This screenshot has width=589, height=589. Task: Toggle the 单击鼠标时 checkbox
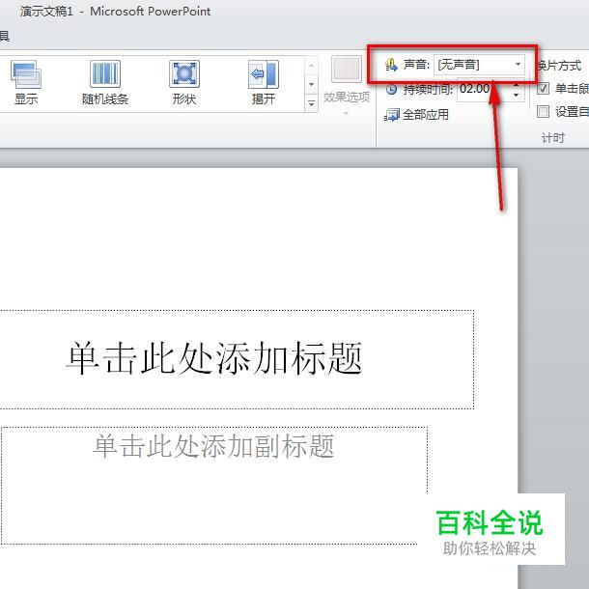click(543, 89)
